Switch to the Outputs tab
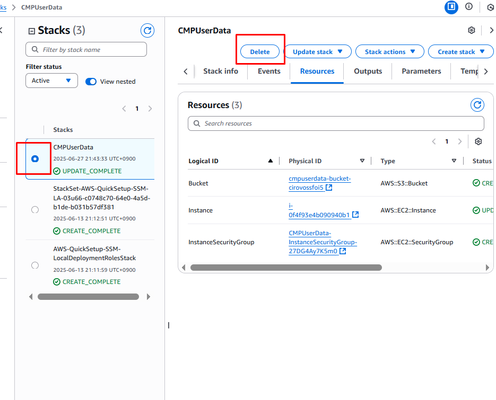The image size is (496, 400). [x=368, y=71]
